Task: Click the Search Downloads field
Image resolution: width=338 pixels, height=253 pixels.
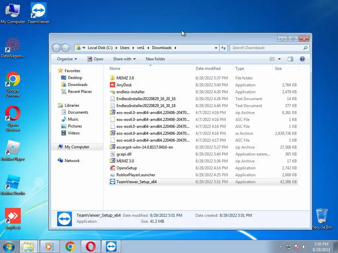Action: click(270, 48)
